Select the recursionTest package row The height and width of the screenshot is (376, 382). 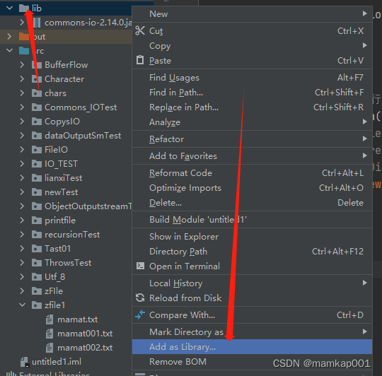[x=66, y=235]
